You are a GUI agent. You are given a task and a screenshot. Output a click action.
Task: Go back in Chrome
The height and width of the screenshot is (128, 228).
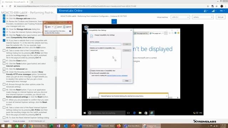click(2, 6)
